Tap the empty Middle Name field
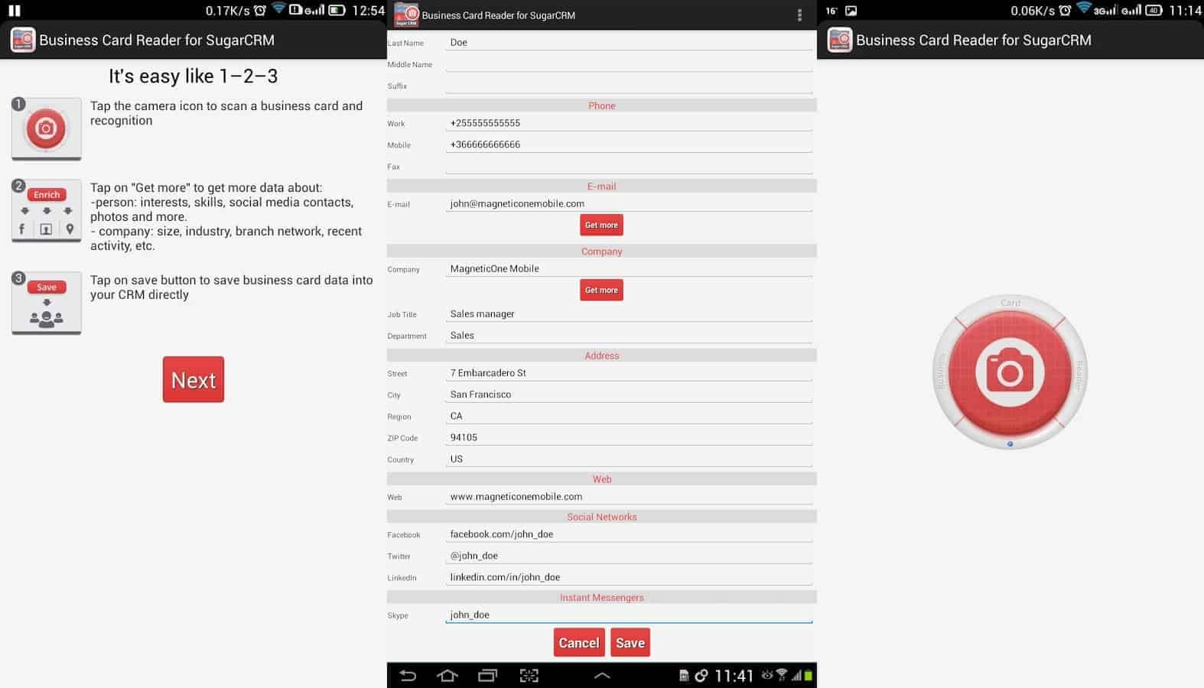1204x688 pixels. (629, 64)
